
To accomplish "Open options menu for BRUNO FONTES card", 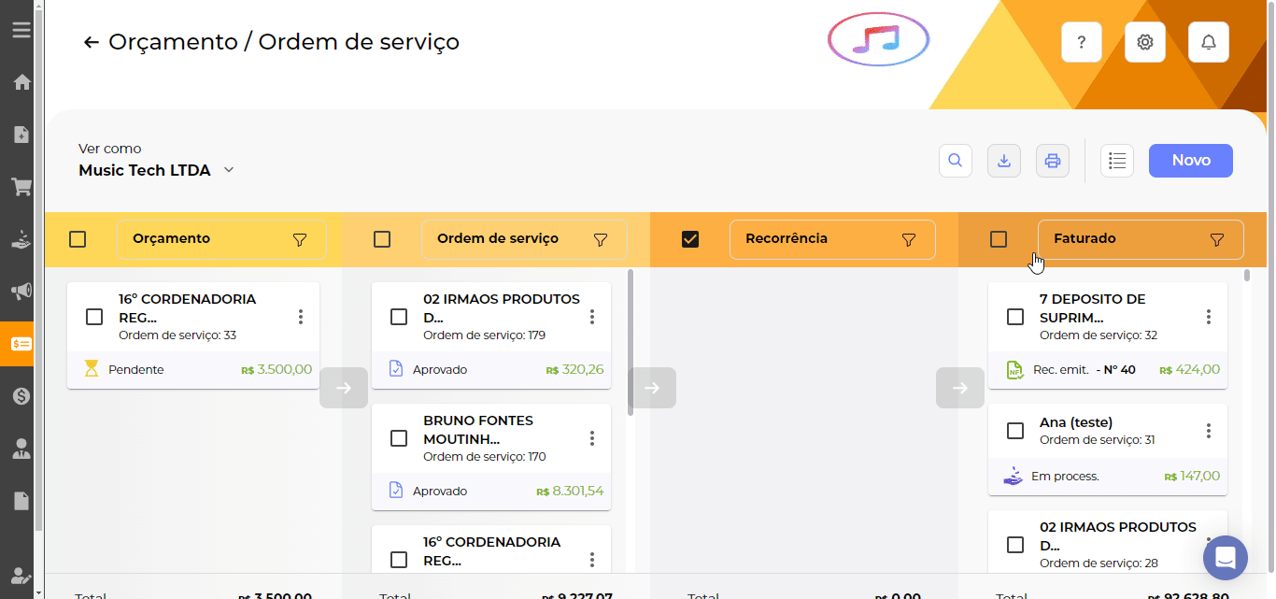I will coord(592,438).
